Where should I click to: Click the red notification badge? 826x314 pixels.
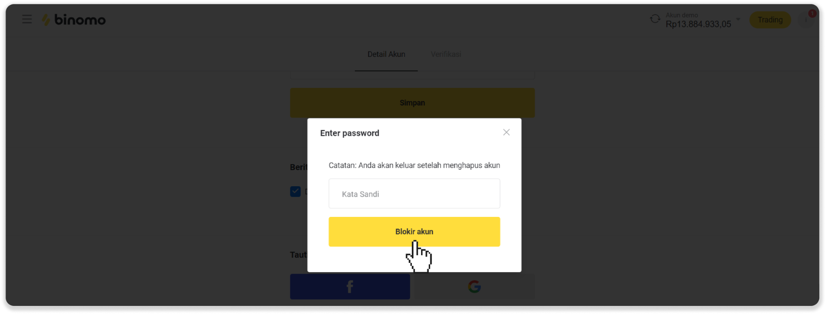[x=812, y=14]
